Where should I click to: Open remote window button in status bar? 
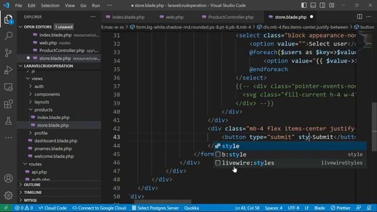[x=6, y=208]
